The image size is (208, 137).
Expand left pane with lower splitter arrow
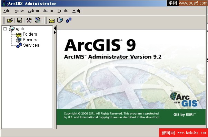coord(55,32)
